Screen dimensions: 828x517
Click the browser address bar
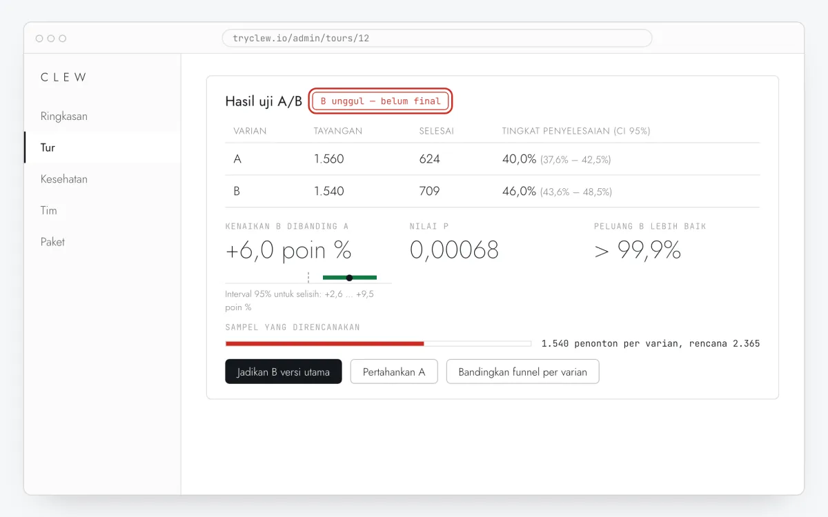[x=437, y=38]
